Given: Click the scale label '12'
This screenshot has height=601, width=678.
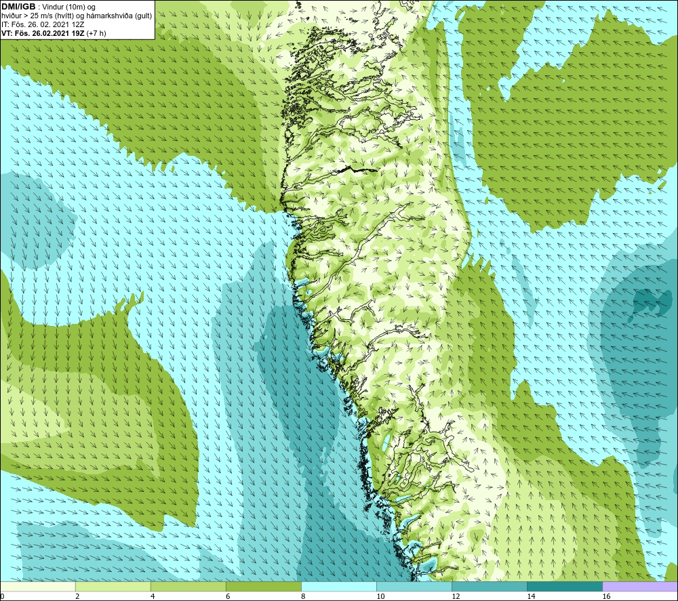Looking at the screenshot, I should point(456,597).
